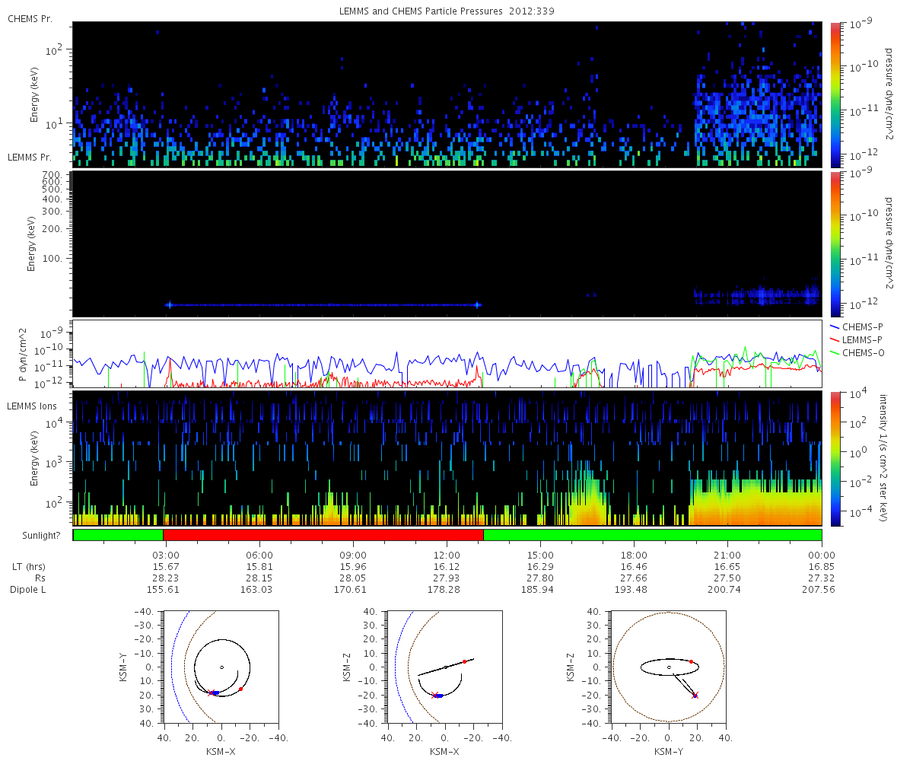Click the green Sunlight segment after 15:00
The image size is (913, 761).
click(x=652, y=535)
